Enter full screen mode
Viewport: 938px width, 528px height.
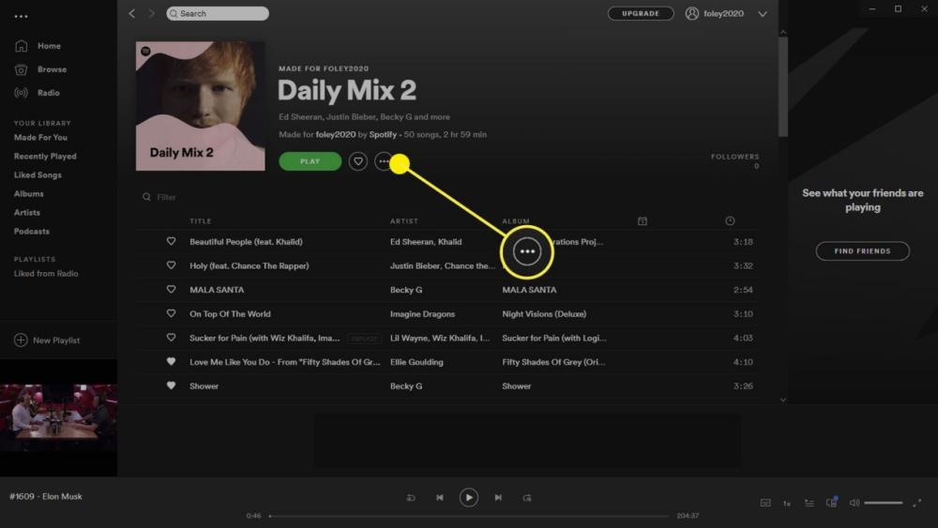click(916, 503)
